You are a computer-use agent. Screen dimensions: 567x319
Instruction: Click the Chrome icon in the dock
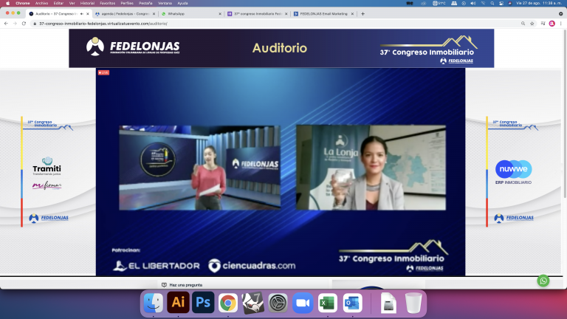tap(228, 303)
